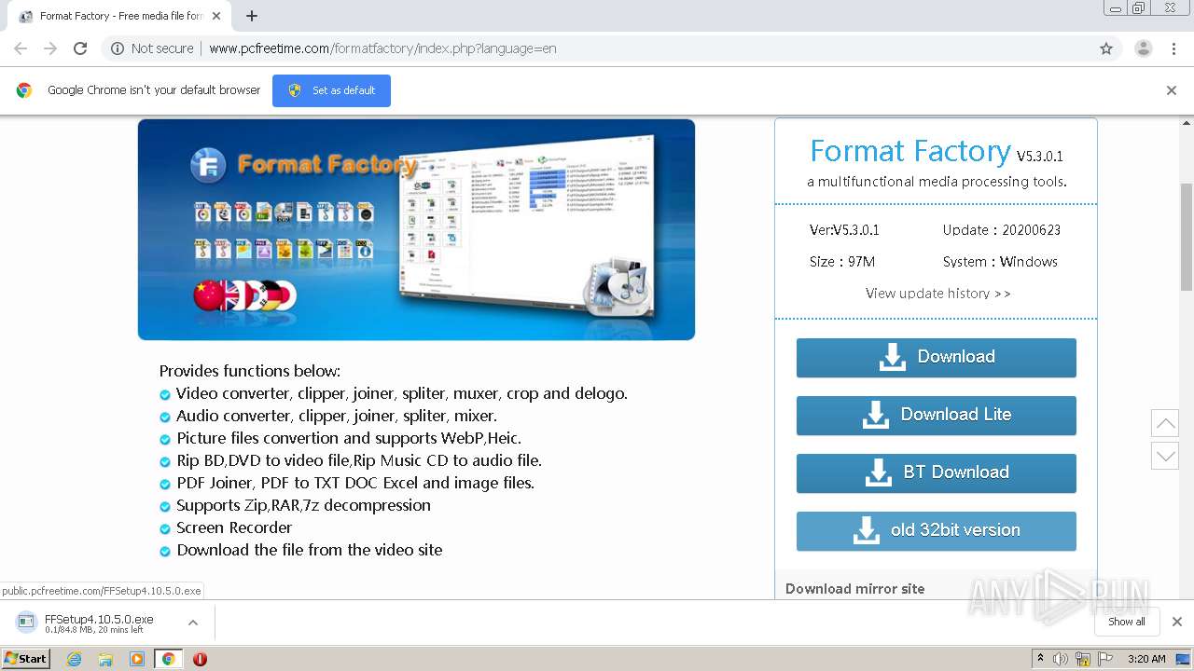Open the Windows Start menu
Viewport: 1194px width, 671px height.
coord(26,659)
